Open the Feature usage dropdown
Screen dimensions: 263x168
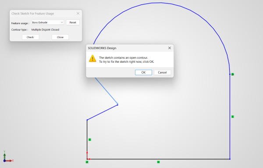[48, 22]
